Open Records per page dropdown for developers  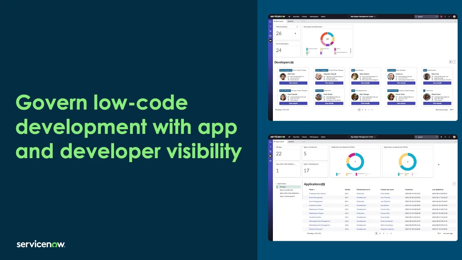point(452,109)
